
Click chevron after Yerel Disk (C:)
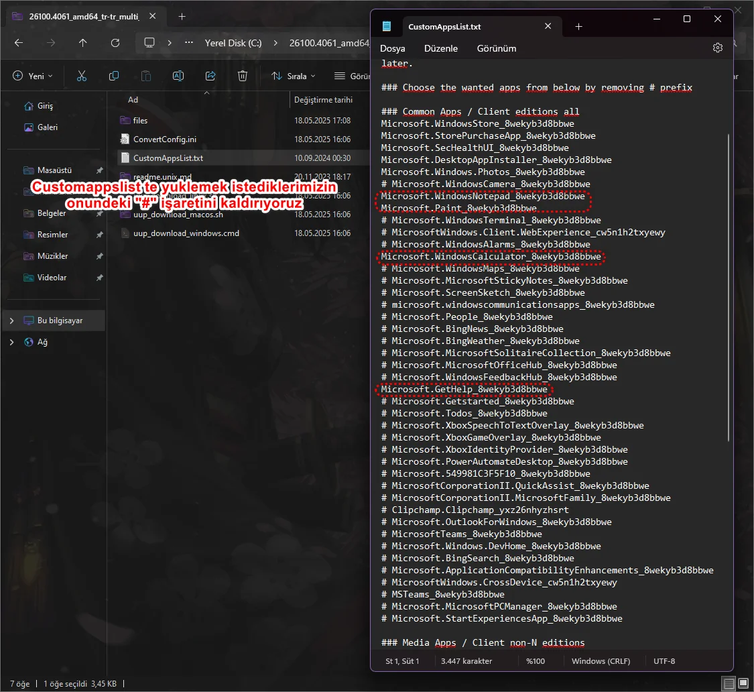(x=275, y=43)
